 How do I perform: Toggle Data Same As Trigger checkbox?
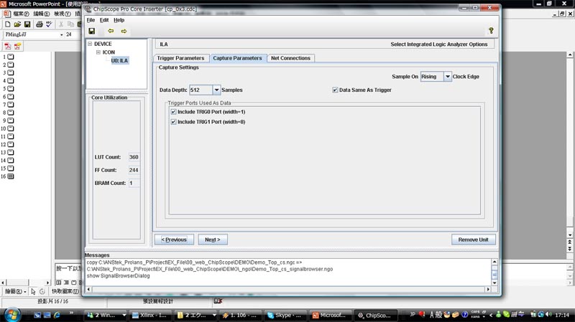point(335,90)
